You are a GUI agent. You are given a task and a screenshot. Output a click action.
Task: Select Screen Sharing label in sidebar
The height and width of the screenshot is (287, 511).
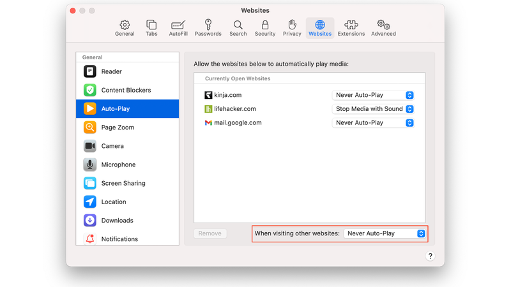123,183
